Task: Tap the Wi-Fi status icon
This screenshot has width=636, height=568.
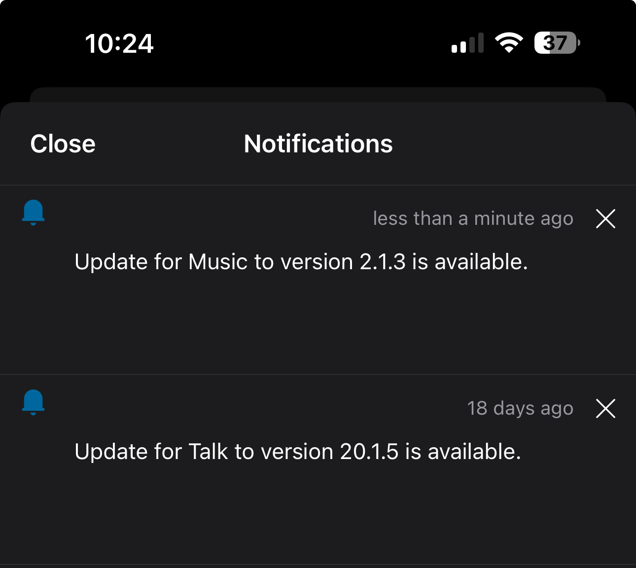Action: pos(509,43)
